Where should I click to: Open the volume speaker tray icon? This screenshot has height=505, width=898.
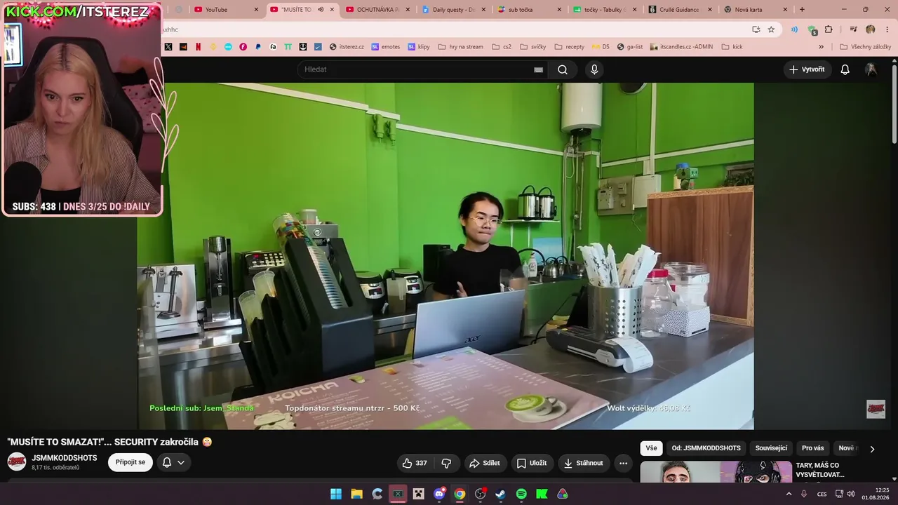850,494
